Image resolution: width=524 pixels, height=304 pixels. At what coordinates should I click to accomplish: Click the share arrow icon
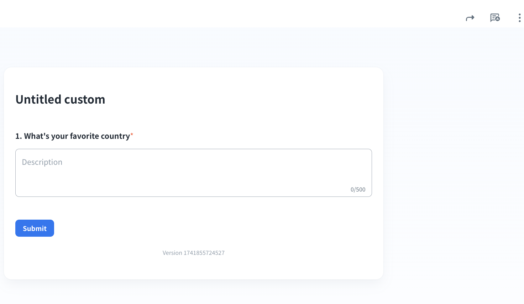(470, 18)
